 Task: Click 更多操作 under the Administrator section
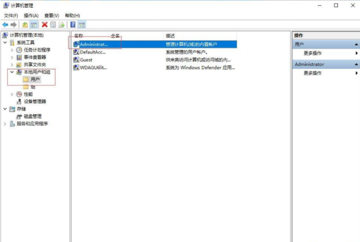click(312, 73)
